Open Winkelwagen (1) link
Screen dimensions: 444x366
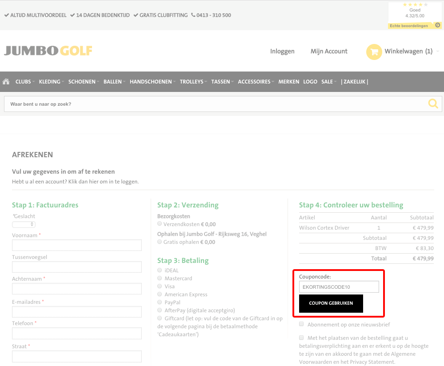pos(408,51)
